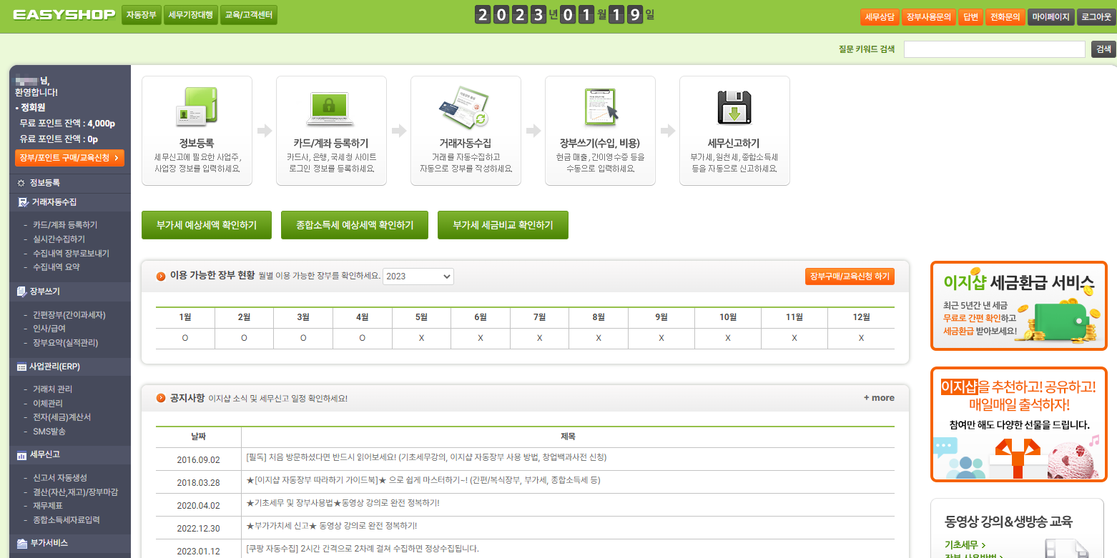Click the O under 1월
This screenshot has width=1117, height=558.
point(185,338)
